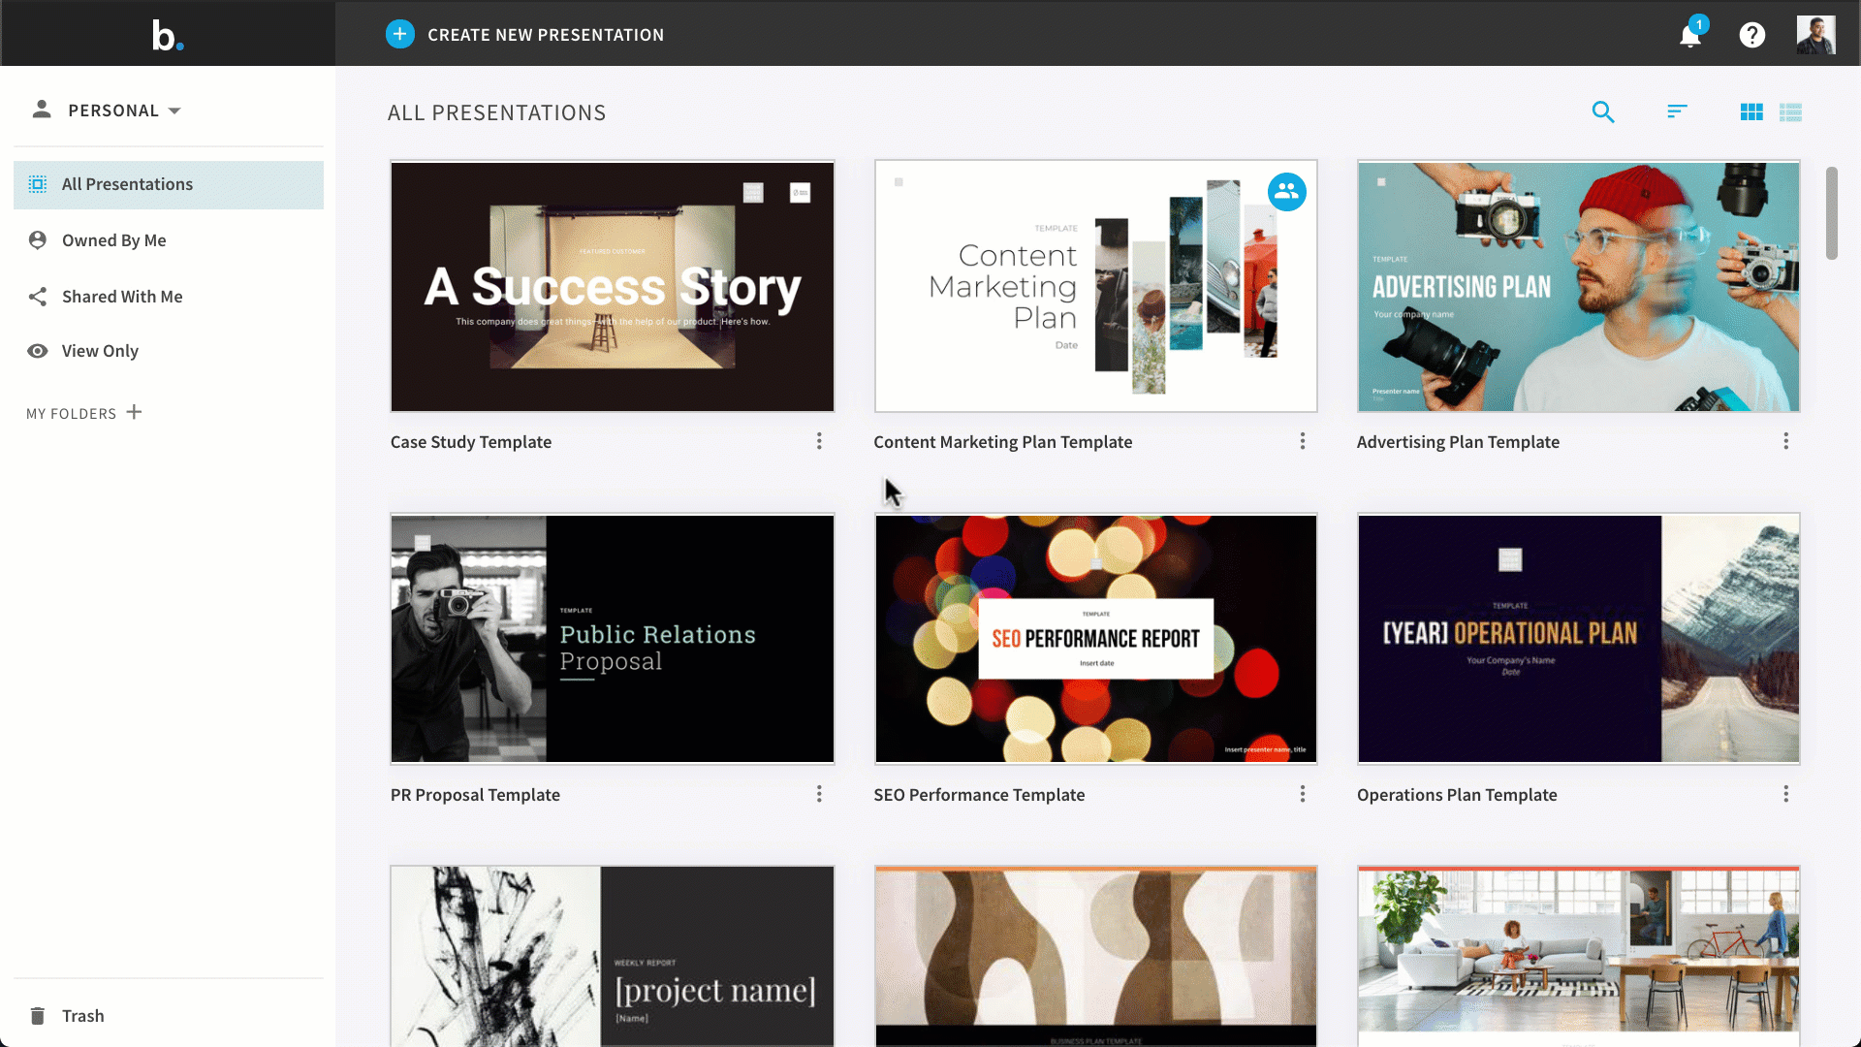Click the Case Study Template title
Image resolution: width=1861 pixels, height=1047 pixels.
pos(471,442)
